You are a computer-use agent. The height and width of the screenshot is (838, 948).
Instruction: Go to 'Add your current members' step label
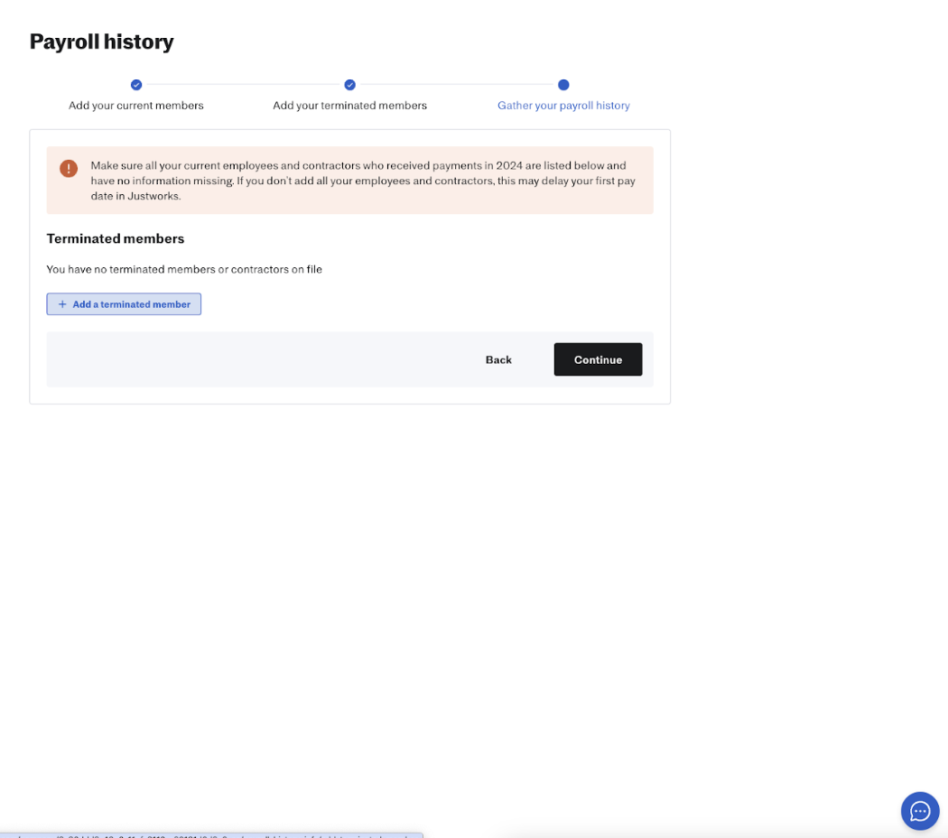point(136,106)
